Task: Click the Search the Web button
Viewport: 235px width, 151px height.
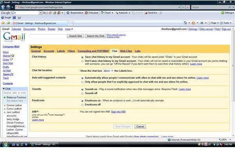Action: pyautogui.click(x=96, y=36)
